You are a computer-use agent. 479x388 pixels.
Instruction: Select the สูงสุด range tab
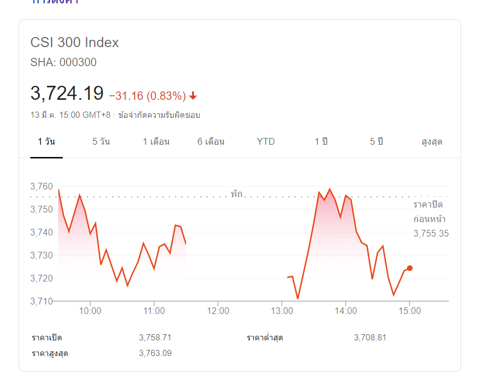pyautogui.click(x=432, y=142)
